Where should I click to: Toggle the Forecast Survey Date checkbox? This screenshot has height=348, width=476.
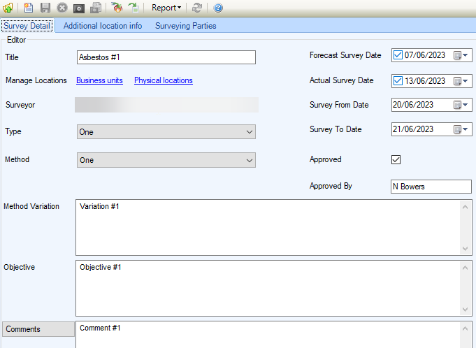coord(398,55)
